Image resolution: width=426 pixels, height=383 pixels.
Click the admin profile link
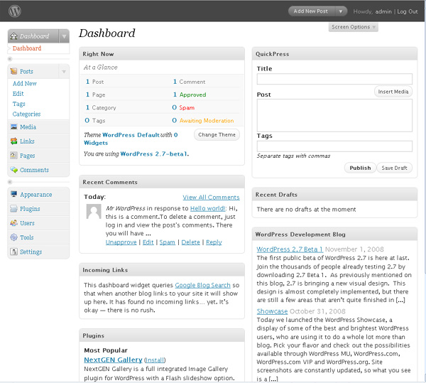(383, 11)
